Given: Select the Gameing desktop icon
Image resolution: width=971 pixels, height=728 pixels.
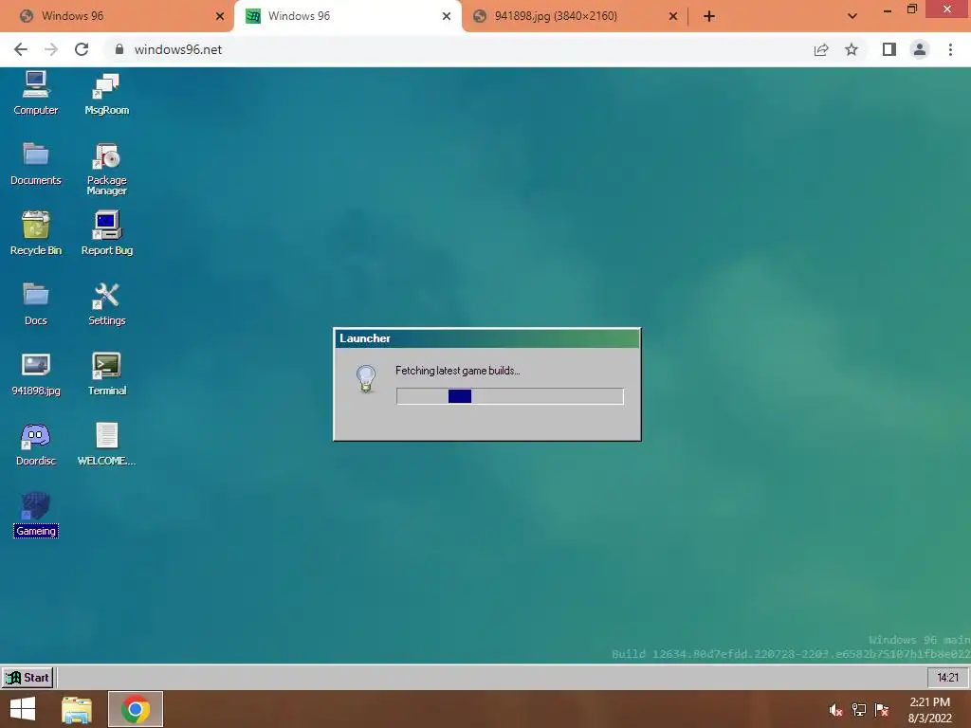Looking at the screenshot, I should pos(35,514).
